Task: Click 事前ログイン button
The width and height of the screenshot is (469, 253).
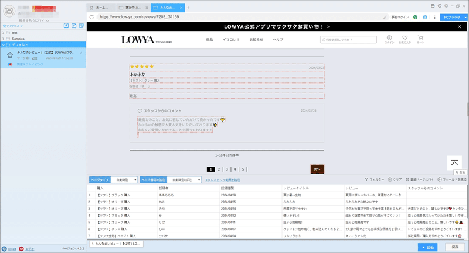Action: [400, 18]
